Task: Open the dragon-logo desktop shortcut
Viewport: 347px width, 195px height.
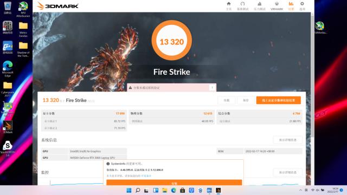Action: 8,28
